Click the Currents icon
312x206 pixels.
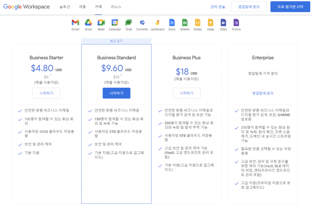142,23
